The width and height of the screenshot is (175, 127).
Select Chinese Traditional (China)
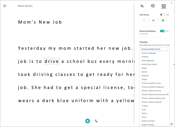154,91
